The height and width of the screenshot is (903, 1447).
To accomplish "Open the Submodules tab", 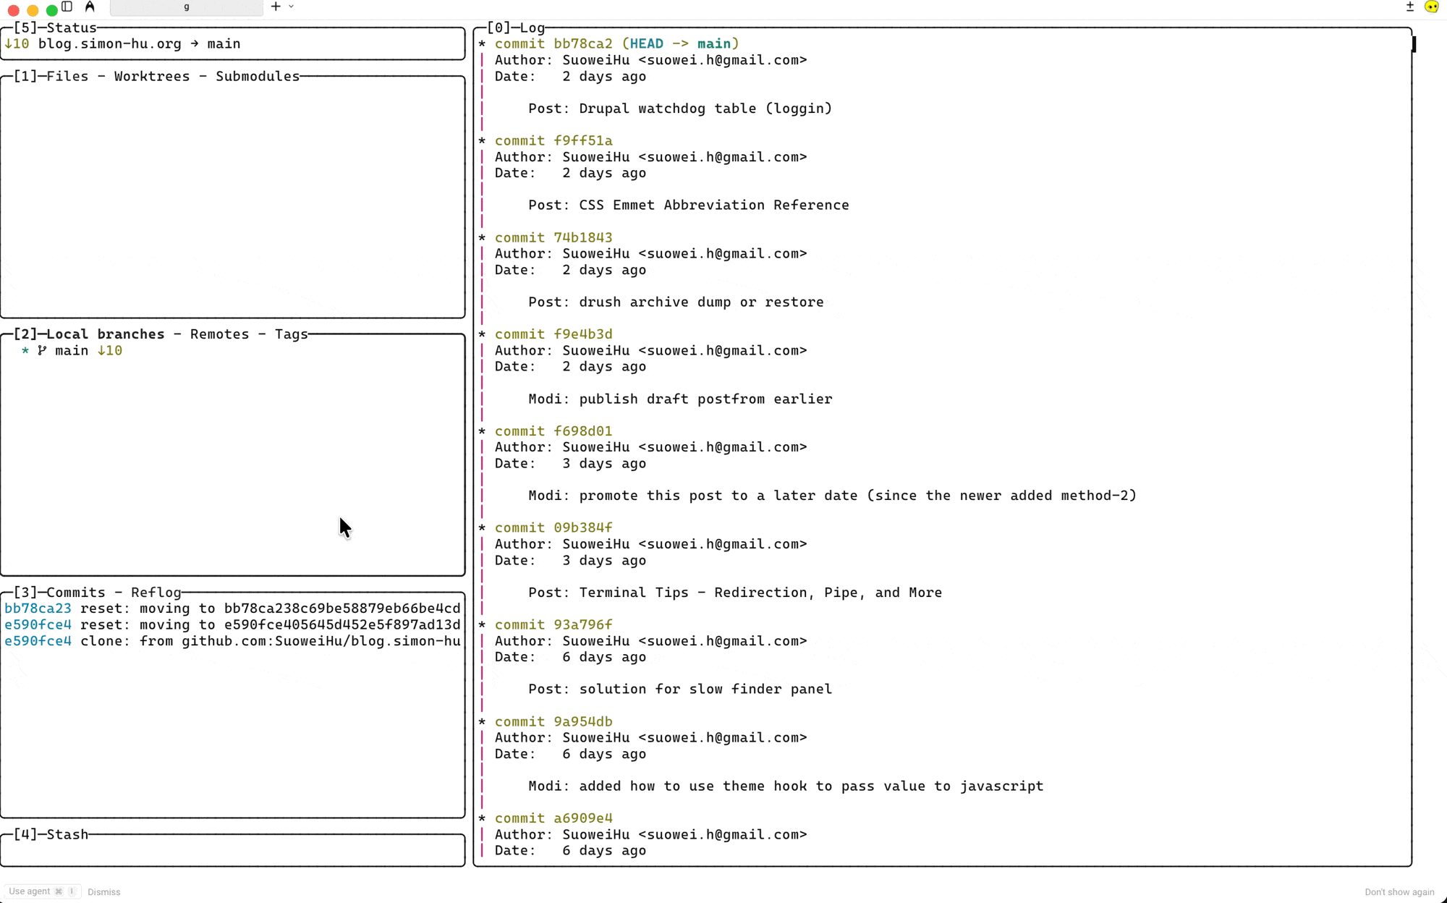I will click(x=257, y=77).
